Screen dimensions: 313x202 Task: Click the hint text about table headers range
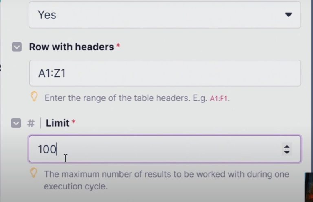click(x=126, y=98)
